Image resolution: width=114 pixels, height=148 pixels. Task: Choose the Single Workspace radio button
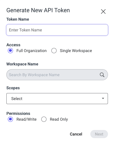tap(54, 51)
